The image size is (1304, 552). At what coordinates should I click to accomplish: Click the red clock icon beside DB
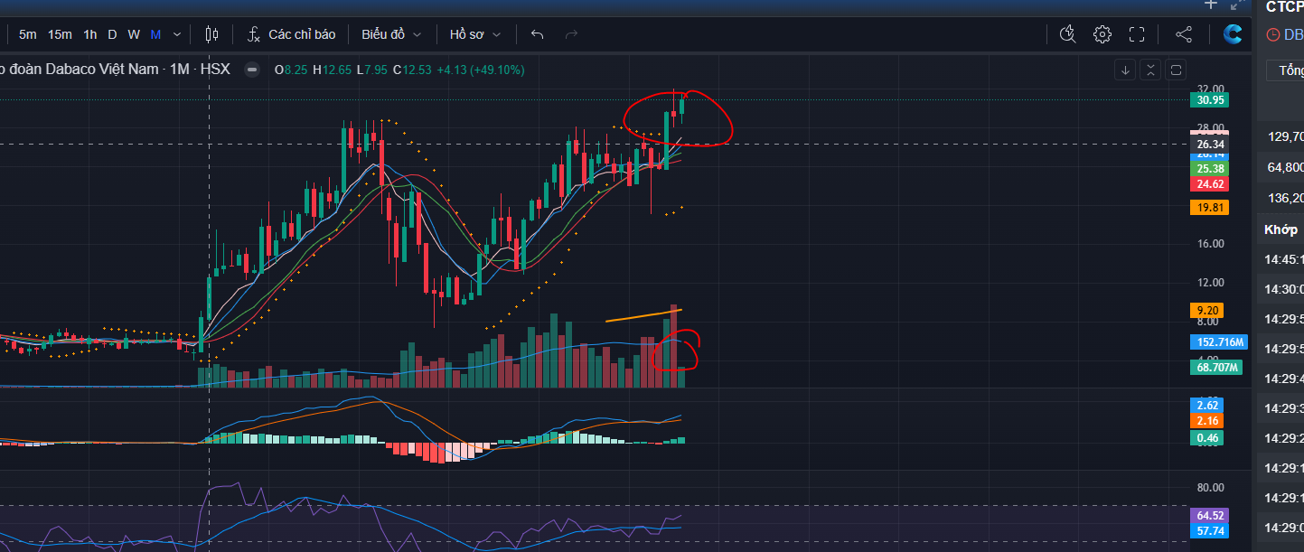click(x=1273, y=34)
